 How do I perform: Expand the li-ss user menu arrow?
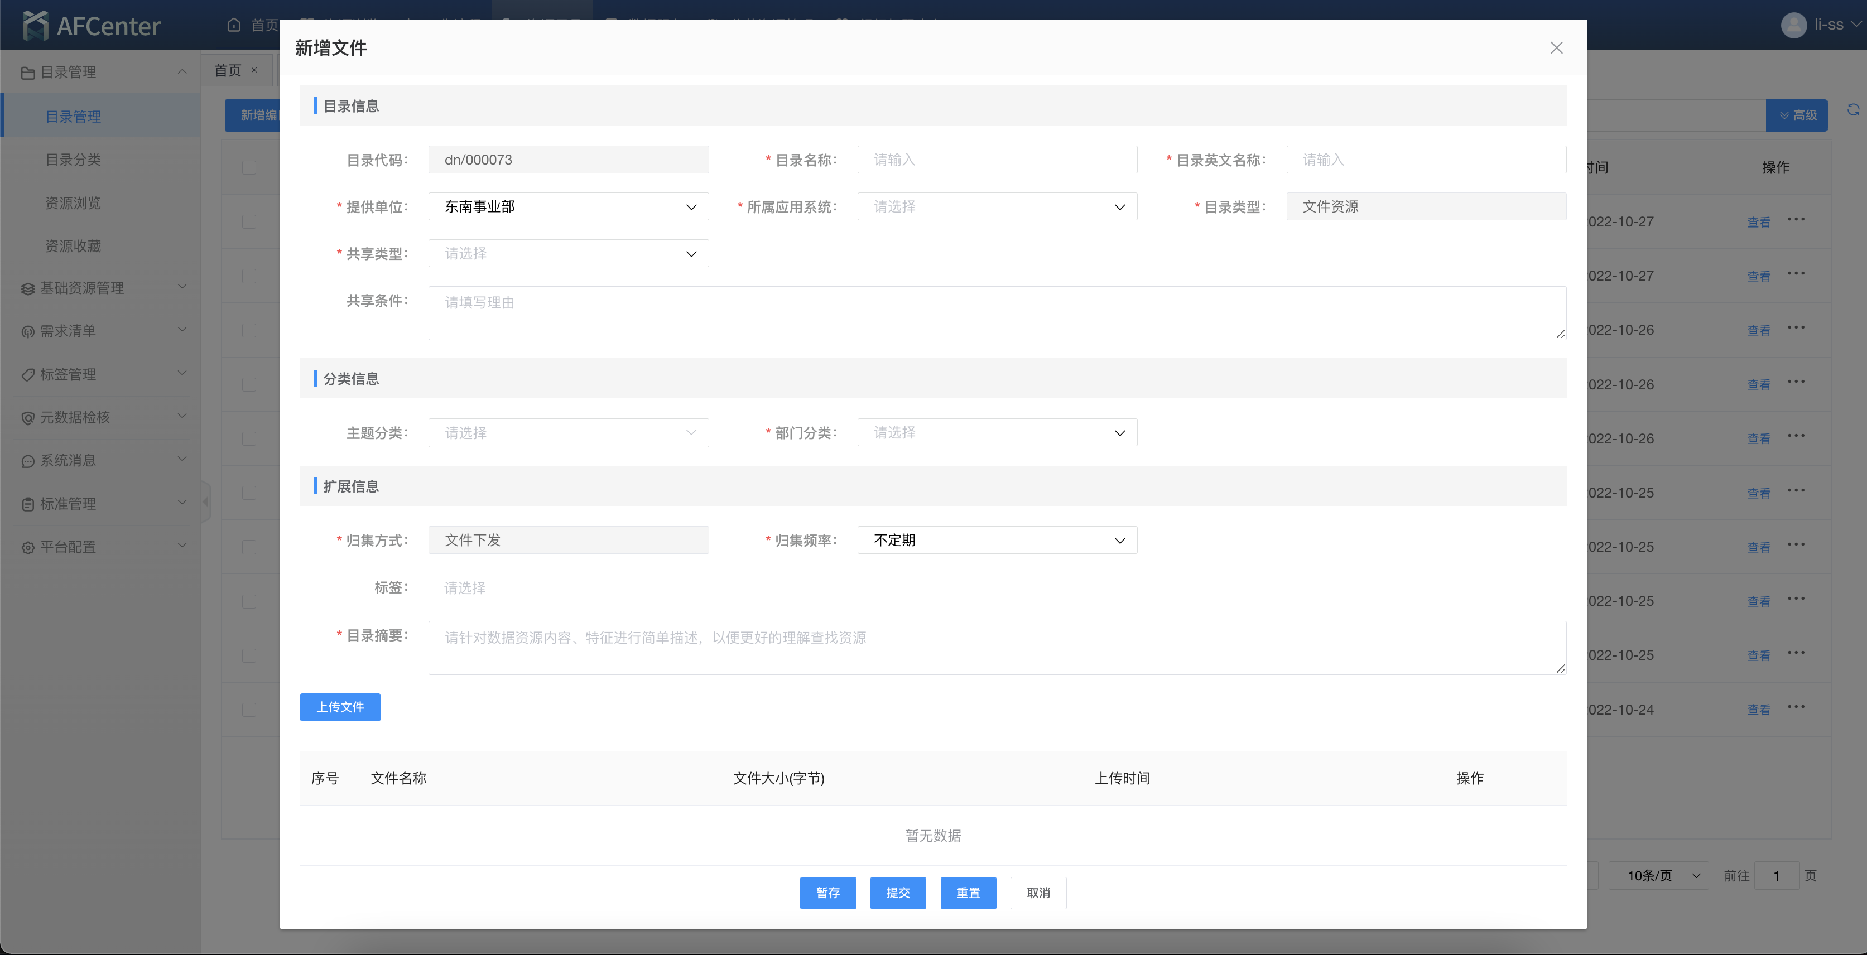pyautogui.click(x=1856, y=24)
